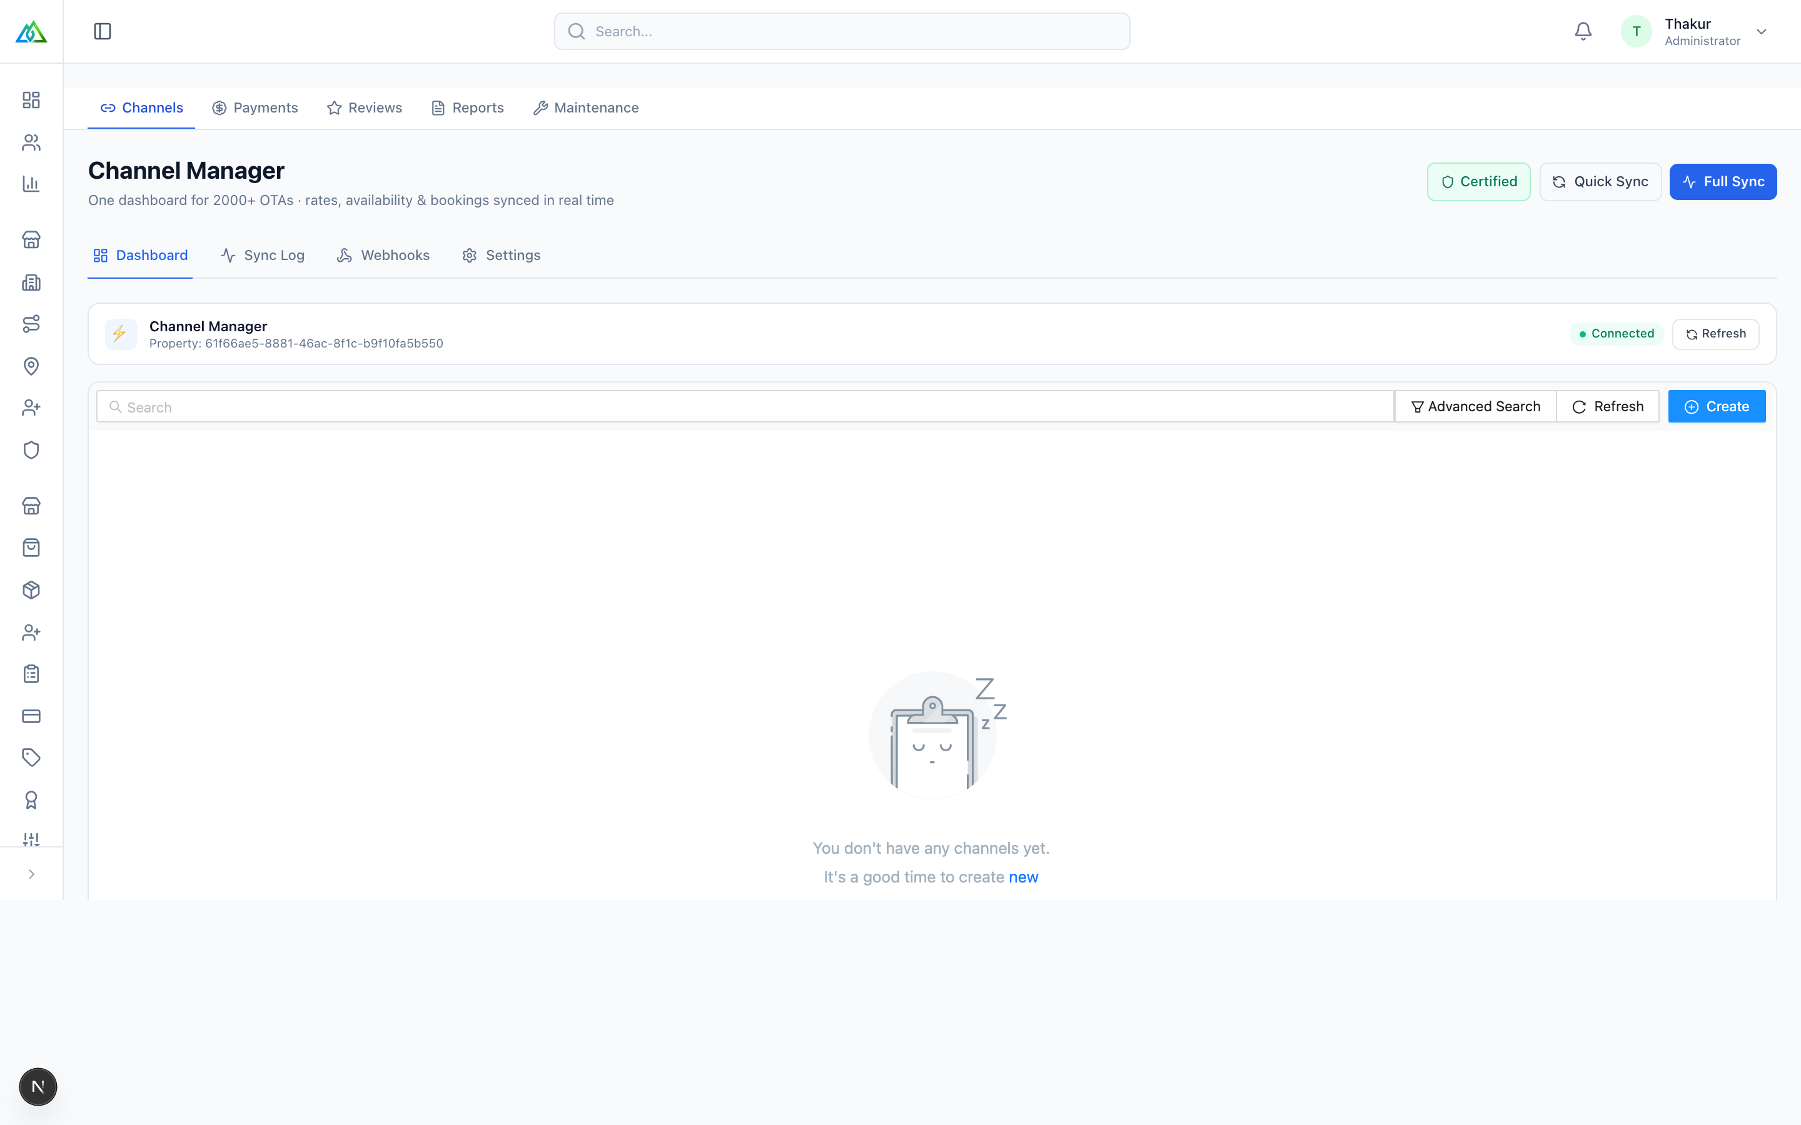Select the Settings sub-tab

[x=502, y=255]
